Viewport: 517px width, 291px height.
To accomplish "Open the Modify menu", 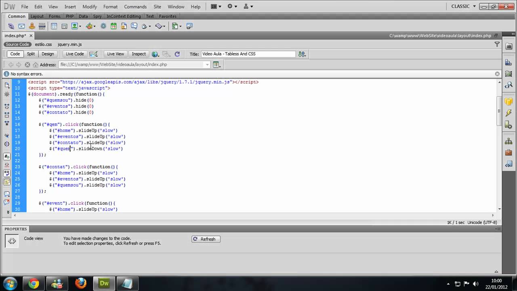I will click(x=90, y=6).
